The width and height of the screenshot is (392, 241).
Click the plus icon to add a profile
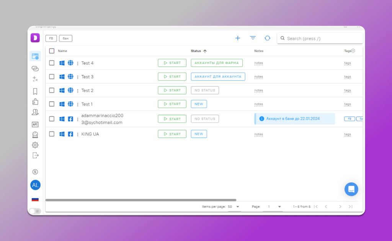tap(237, 38)
